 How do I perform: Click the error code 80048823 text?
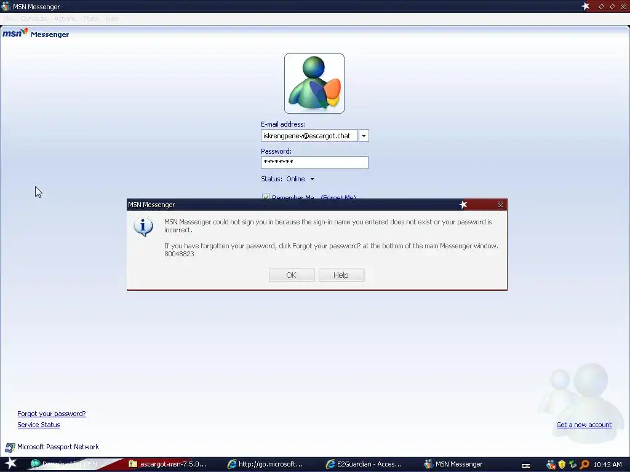point(179,254)
